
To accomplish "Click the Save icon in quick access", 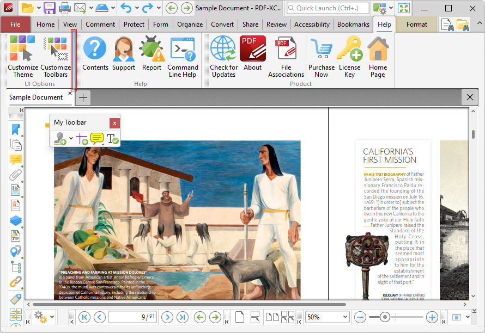I will (x=49, y=8).
